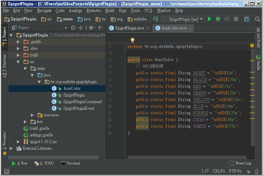This screenshot has height=176, width=263.
Task: Switch to SpigotPlugin.java tab
Action: click(129, 28)
